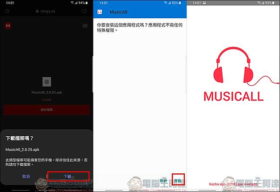Tap the MusicAll title in installer header
Screen dimensions: 280x192
tap(119, 12)
